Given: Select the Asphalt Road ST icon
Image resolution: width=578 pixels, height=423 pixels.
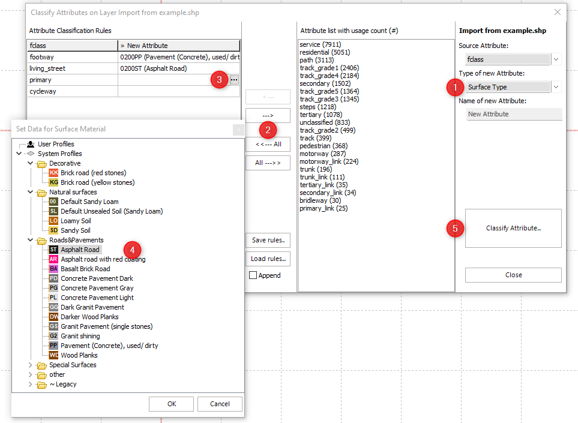Looking at the screenshot, I should tap(53, 250).
